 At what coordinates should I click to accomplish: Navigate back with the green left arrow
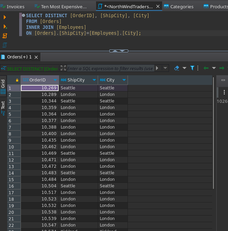click(206, 68)
